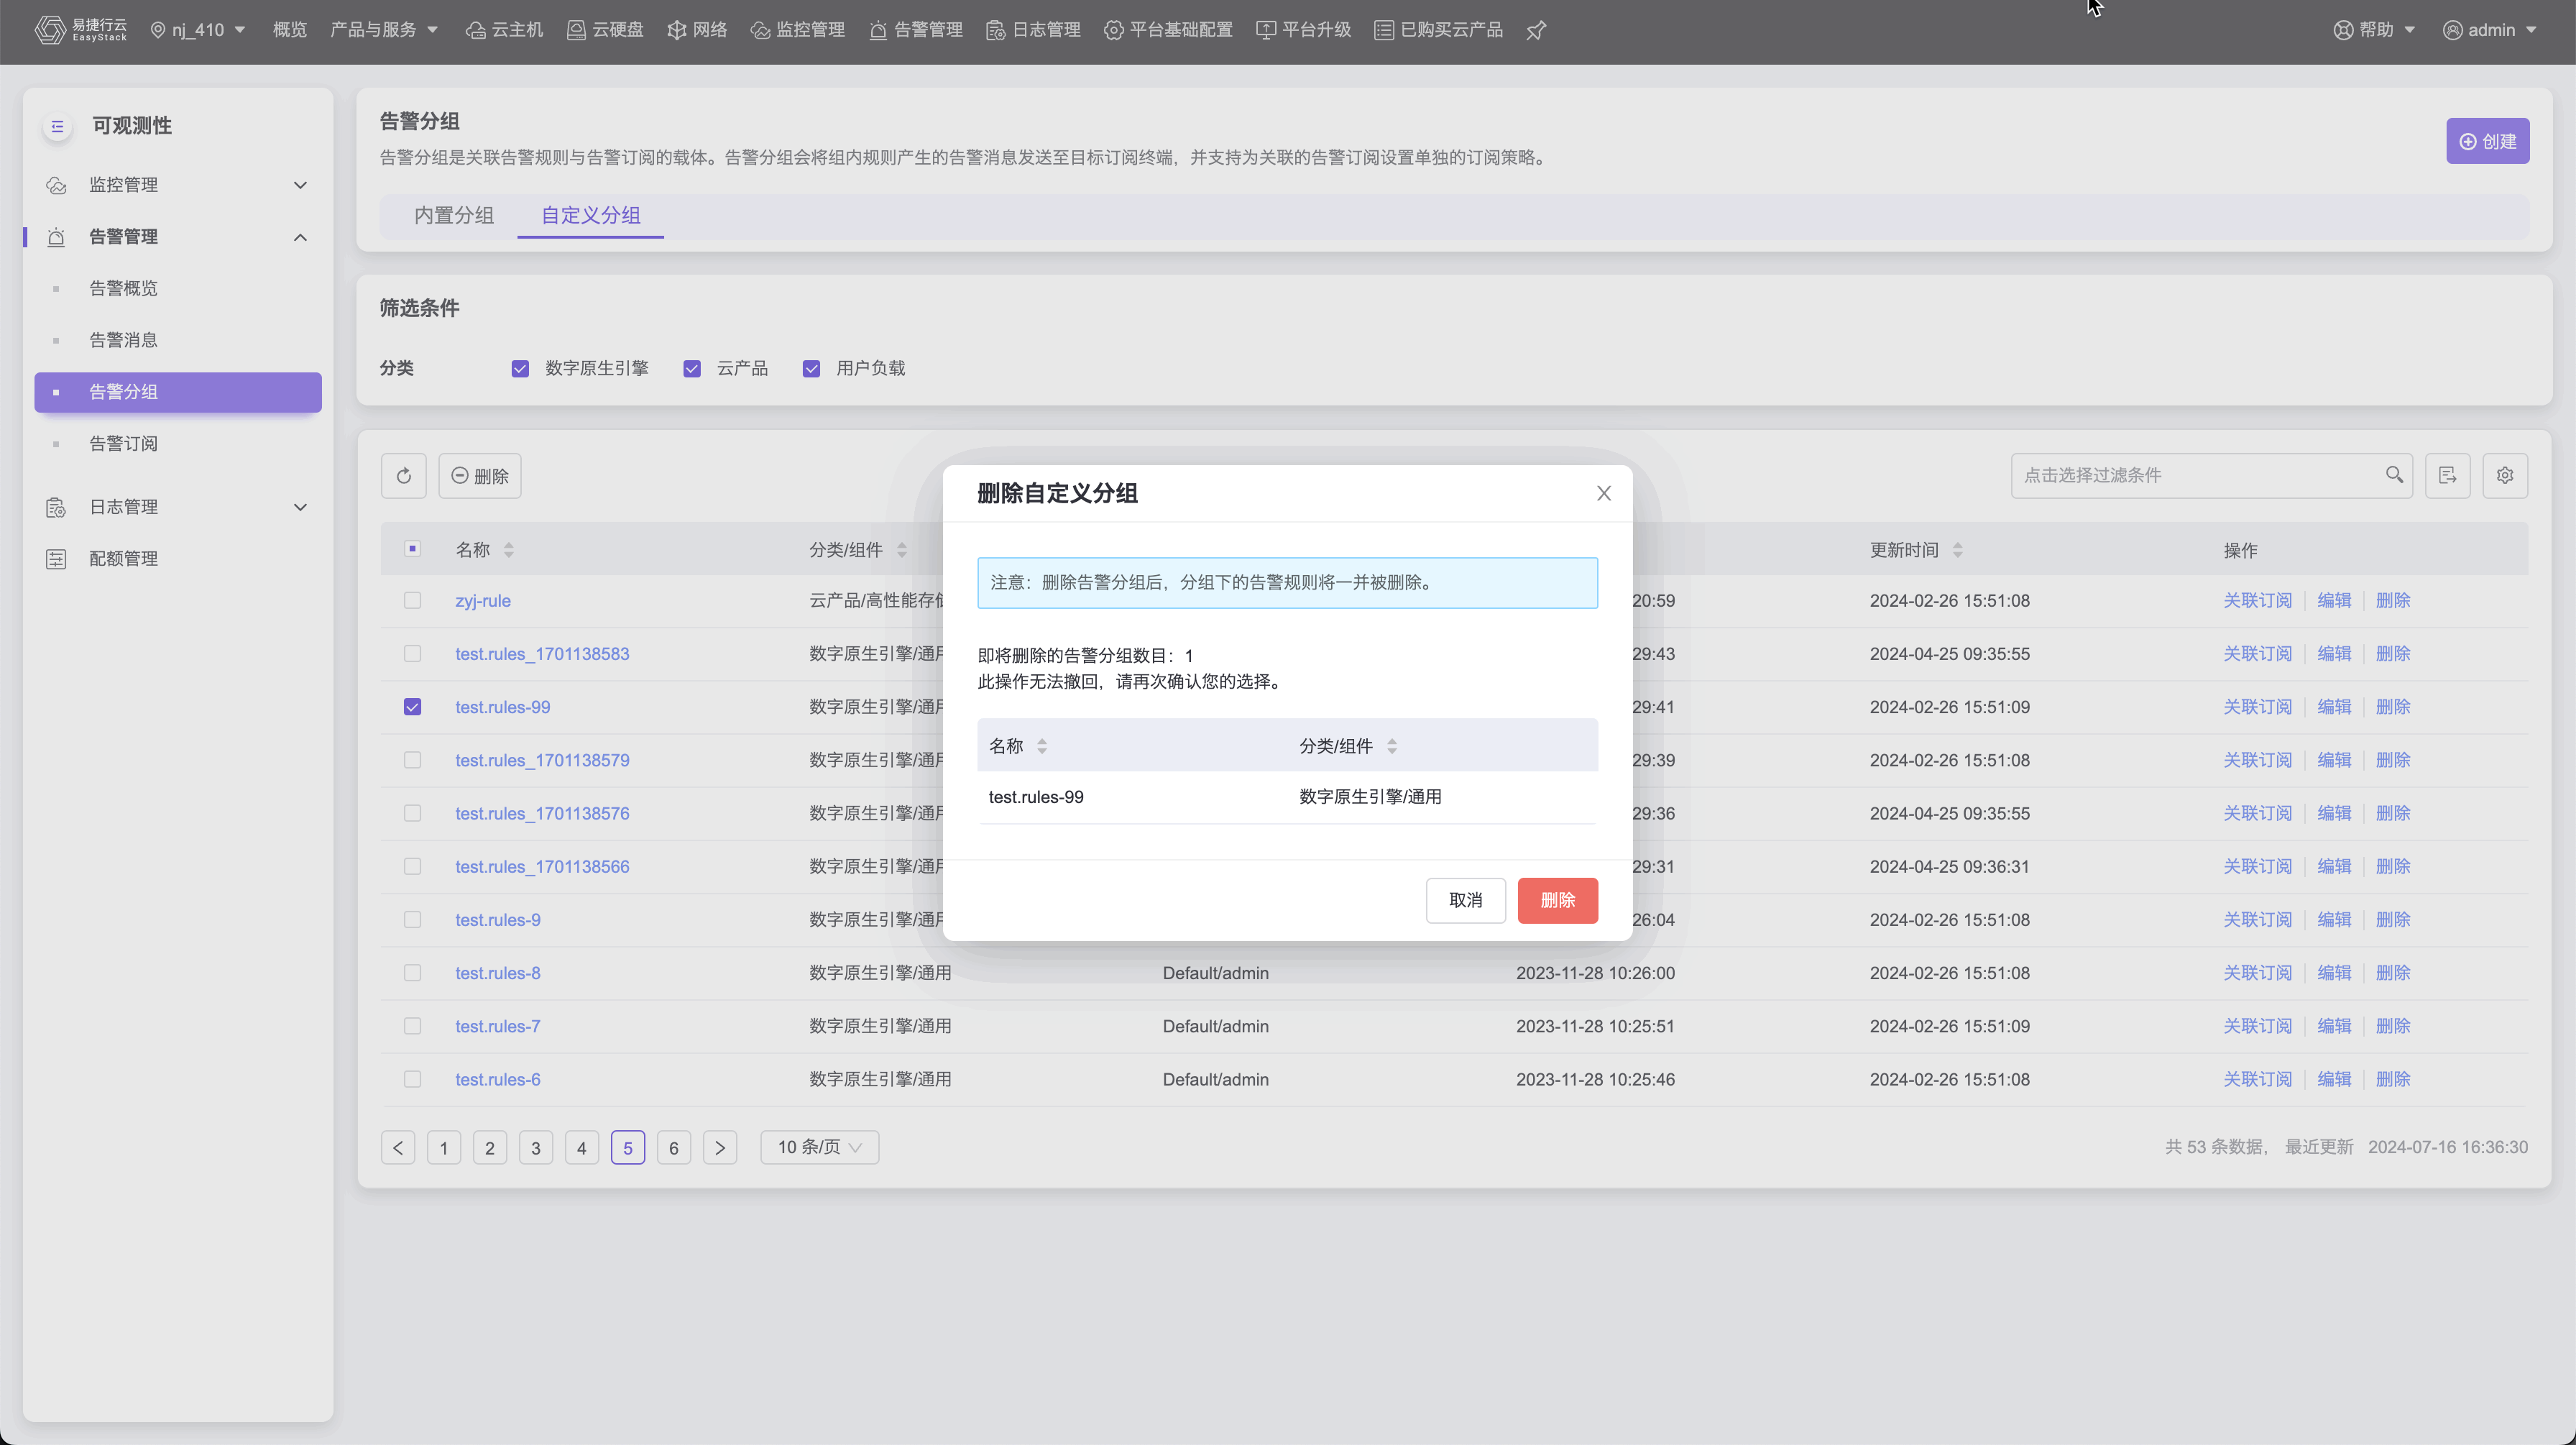Open the table settings gear icon

[x=2504, y=476]
